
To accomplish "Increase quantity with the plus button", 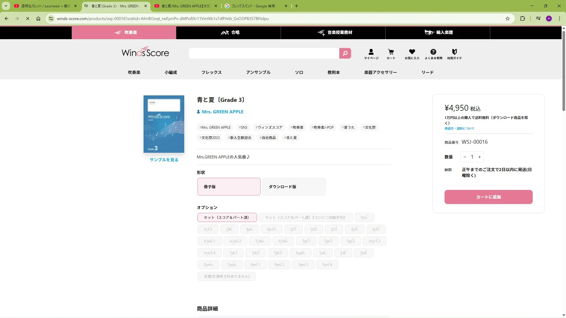I will pyautogui.click(x=480, y=157).
